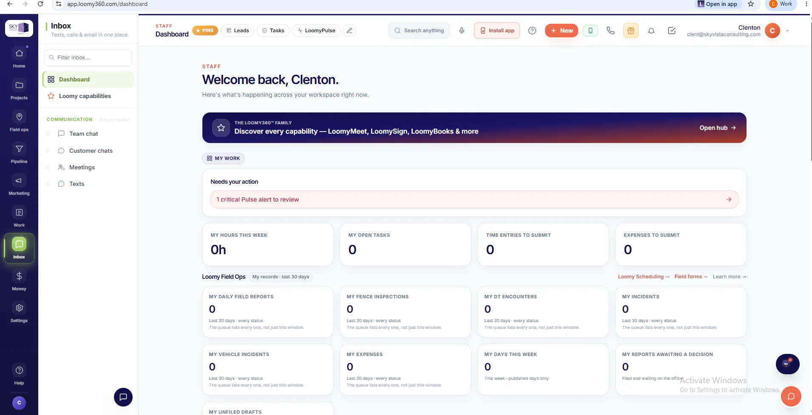Open the Leads pinned shortcut
Screen dimensions: 812x415
[238, 31]
